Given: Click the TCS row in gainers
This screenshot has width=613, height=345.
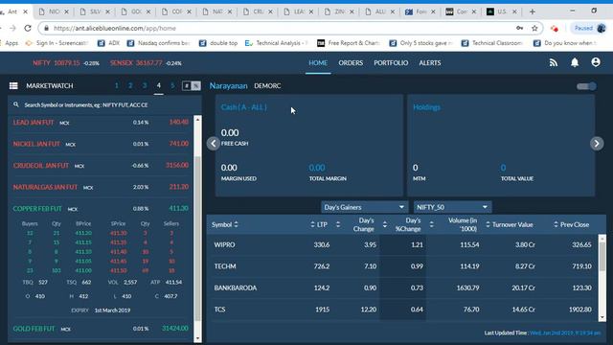Looking at the screenshot, I should coord(402,310).
